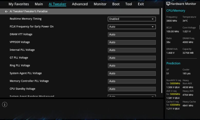This screenshot has width=200, height=120.
Task: Click the 1.468 V DRAM voltage value
Action: (x=170, y=53)
